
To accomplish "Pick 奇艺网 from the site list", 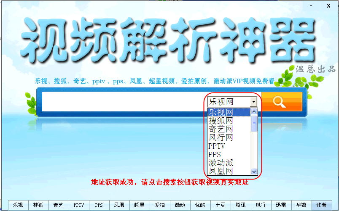I will pos(229,129).
